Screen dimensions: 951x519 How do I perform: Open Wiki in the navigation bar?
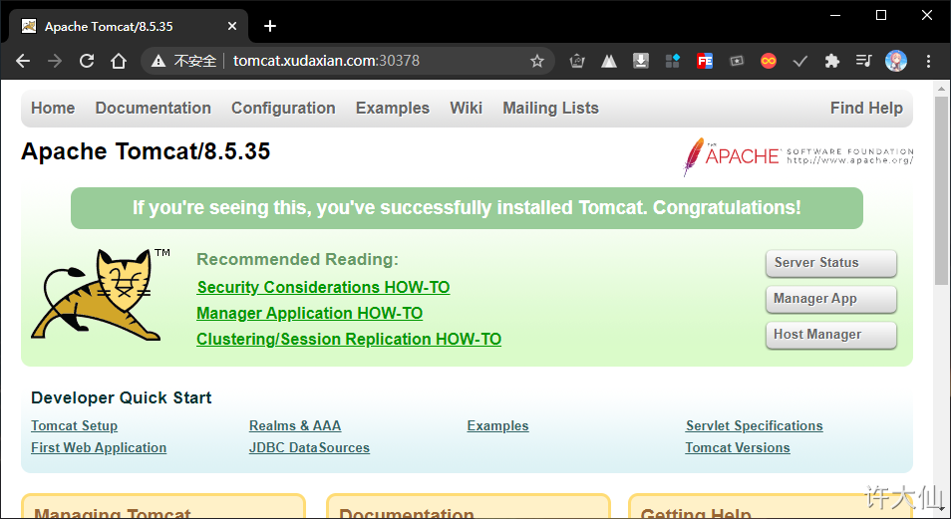point(466,108)
